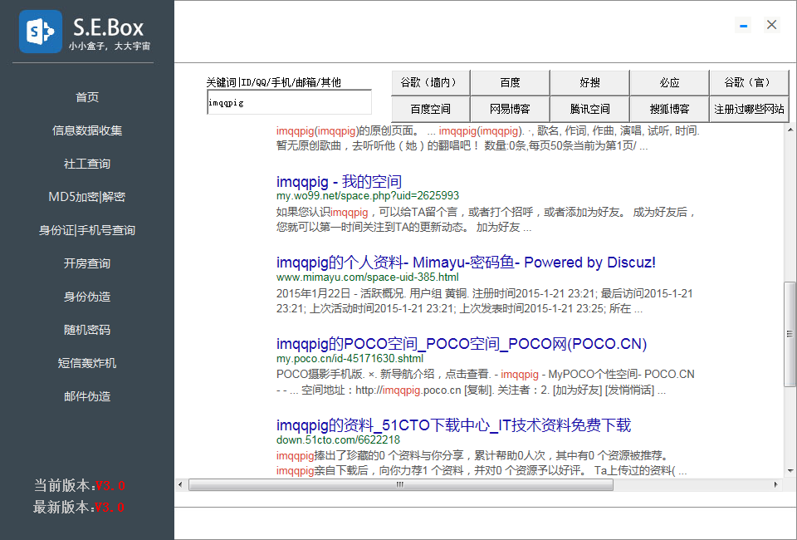Click the horizontal scrollbar right arrow
This screenshot has height=540, width=797.
click(x=775, y=484)
